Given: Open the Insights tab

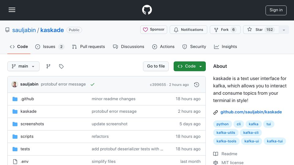Looking at the screenshot, I should tap(225, 46).
